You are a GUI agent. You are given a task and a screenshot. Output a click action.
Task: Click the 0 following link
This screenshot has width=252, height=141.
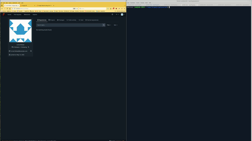pos(24,47)
